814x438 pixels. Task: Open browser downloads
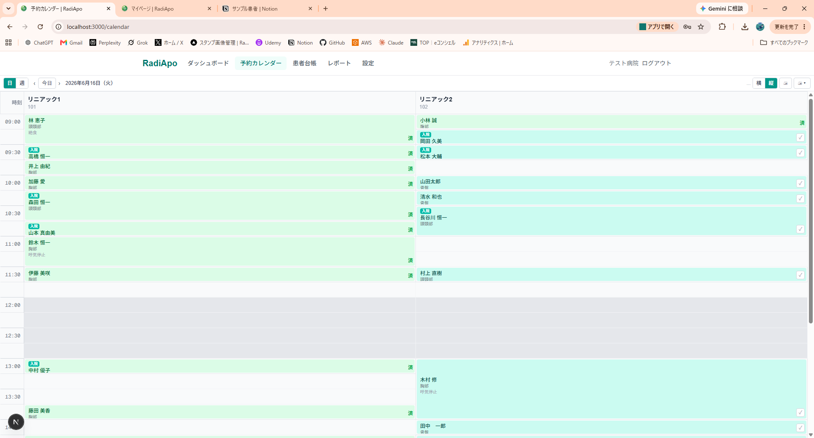pos(744,27)
